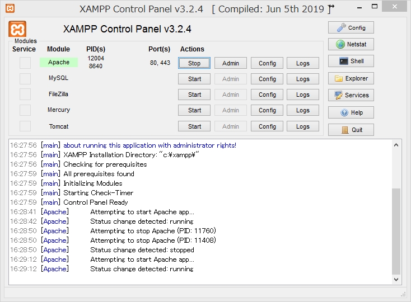Viewport: 411px width, 302px height.
Task: Maximize the XAMPP Control Panel window
Action: pyautogui.click(x=375, y=7)
